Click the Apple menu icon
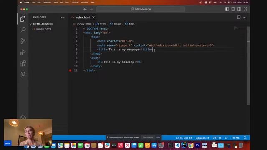Image resolution: width=267 pixels, height=150 pixels. [x=21, y=2]
